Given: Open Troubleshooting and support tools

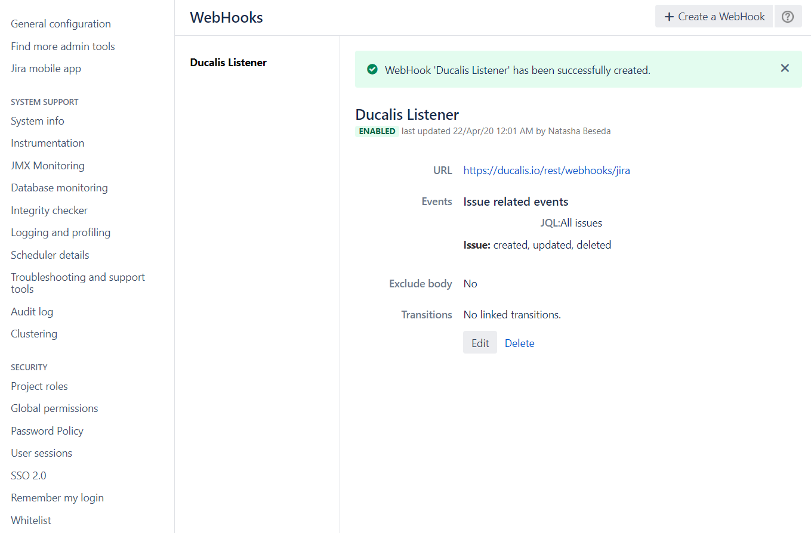Looking at the screenshot, I should point(78,283).
